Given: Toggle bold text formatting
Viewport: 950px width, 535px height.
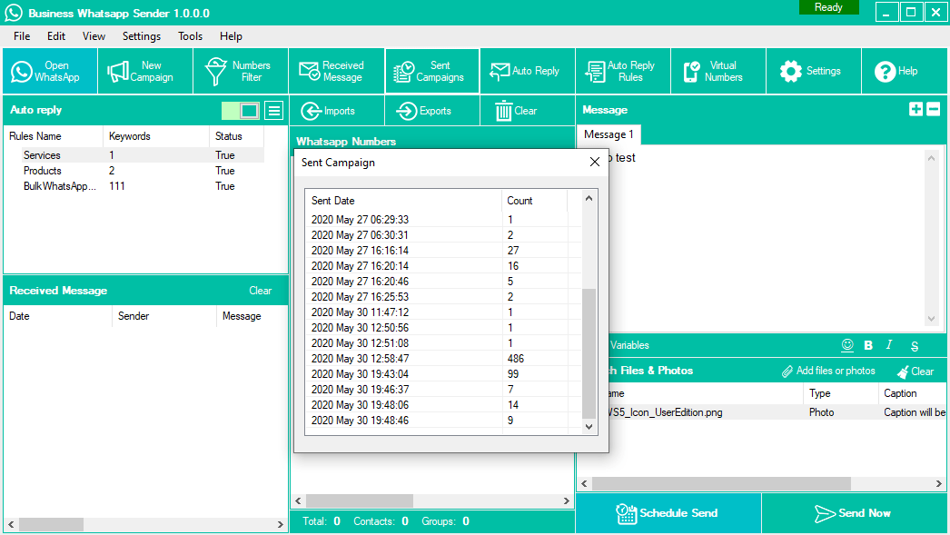Looking at the screenshot, I should point(868,345).
